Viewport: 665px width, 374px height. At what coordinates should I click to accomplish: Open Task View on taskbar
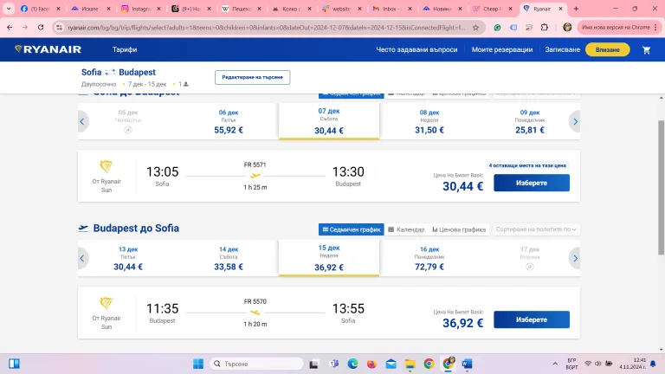(x=313, y=364)
